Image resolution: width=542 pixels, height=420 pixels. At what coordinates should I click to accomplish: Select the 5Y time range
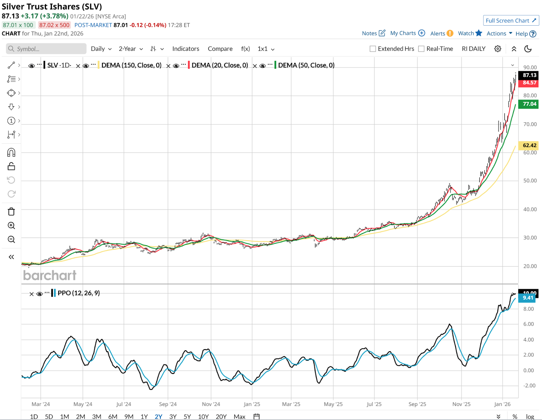pos(187,417)
